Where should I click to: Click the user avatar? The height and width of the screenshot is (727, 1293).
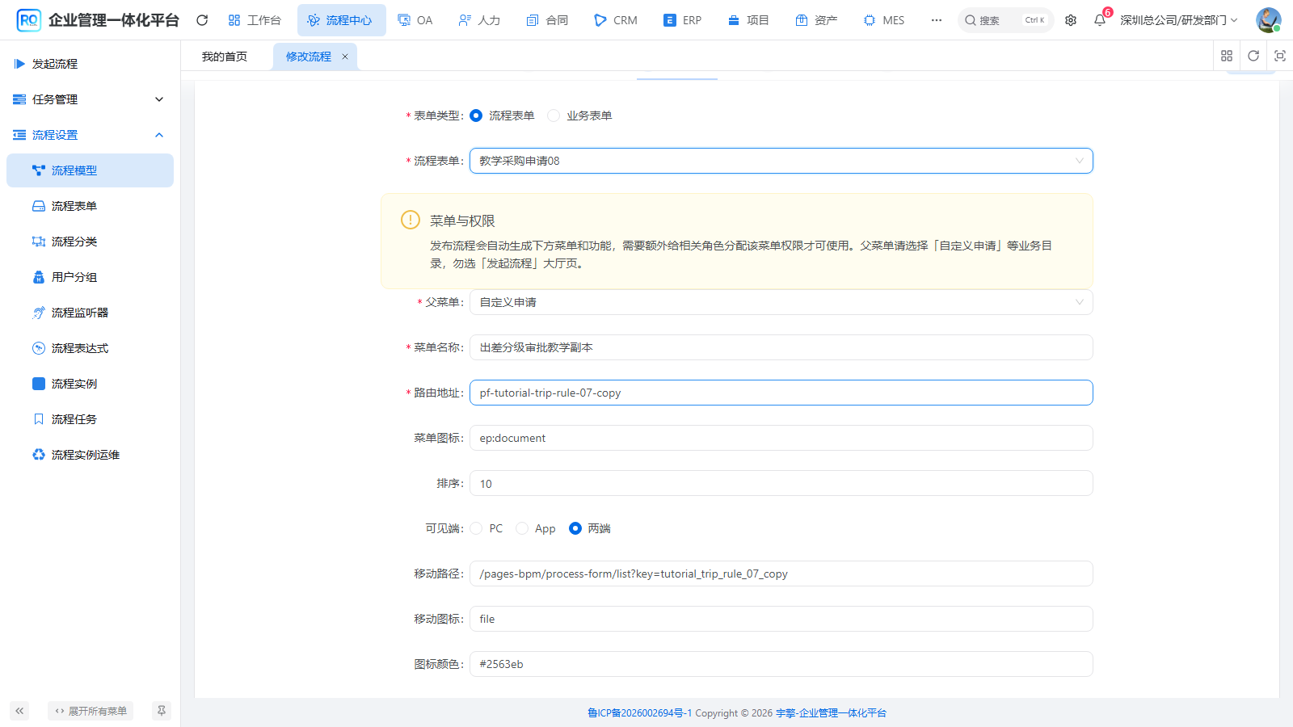tap(1268, 20)
